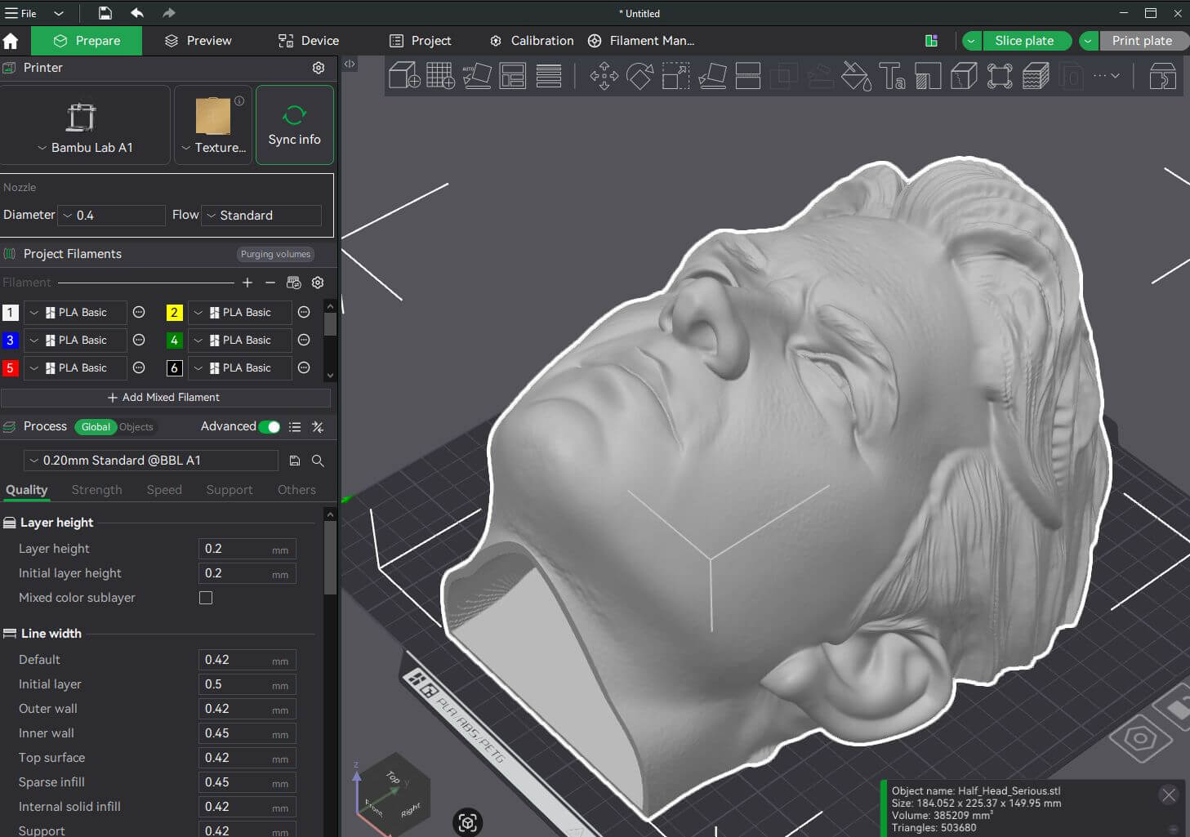
Task: Remove a filament with minus icon
Action: point(270,283)
